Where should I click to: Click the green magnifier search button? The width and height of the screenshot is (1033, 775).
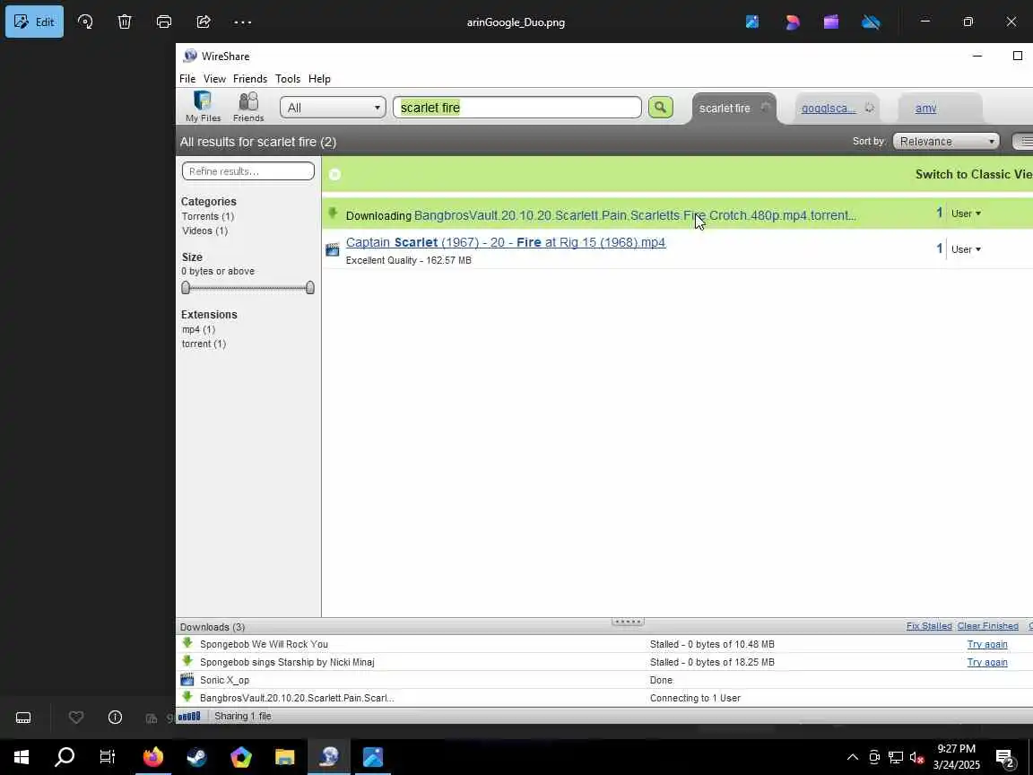[660, 107]
